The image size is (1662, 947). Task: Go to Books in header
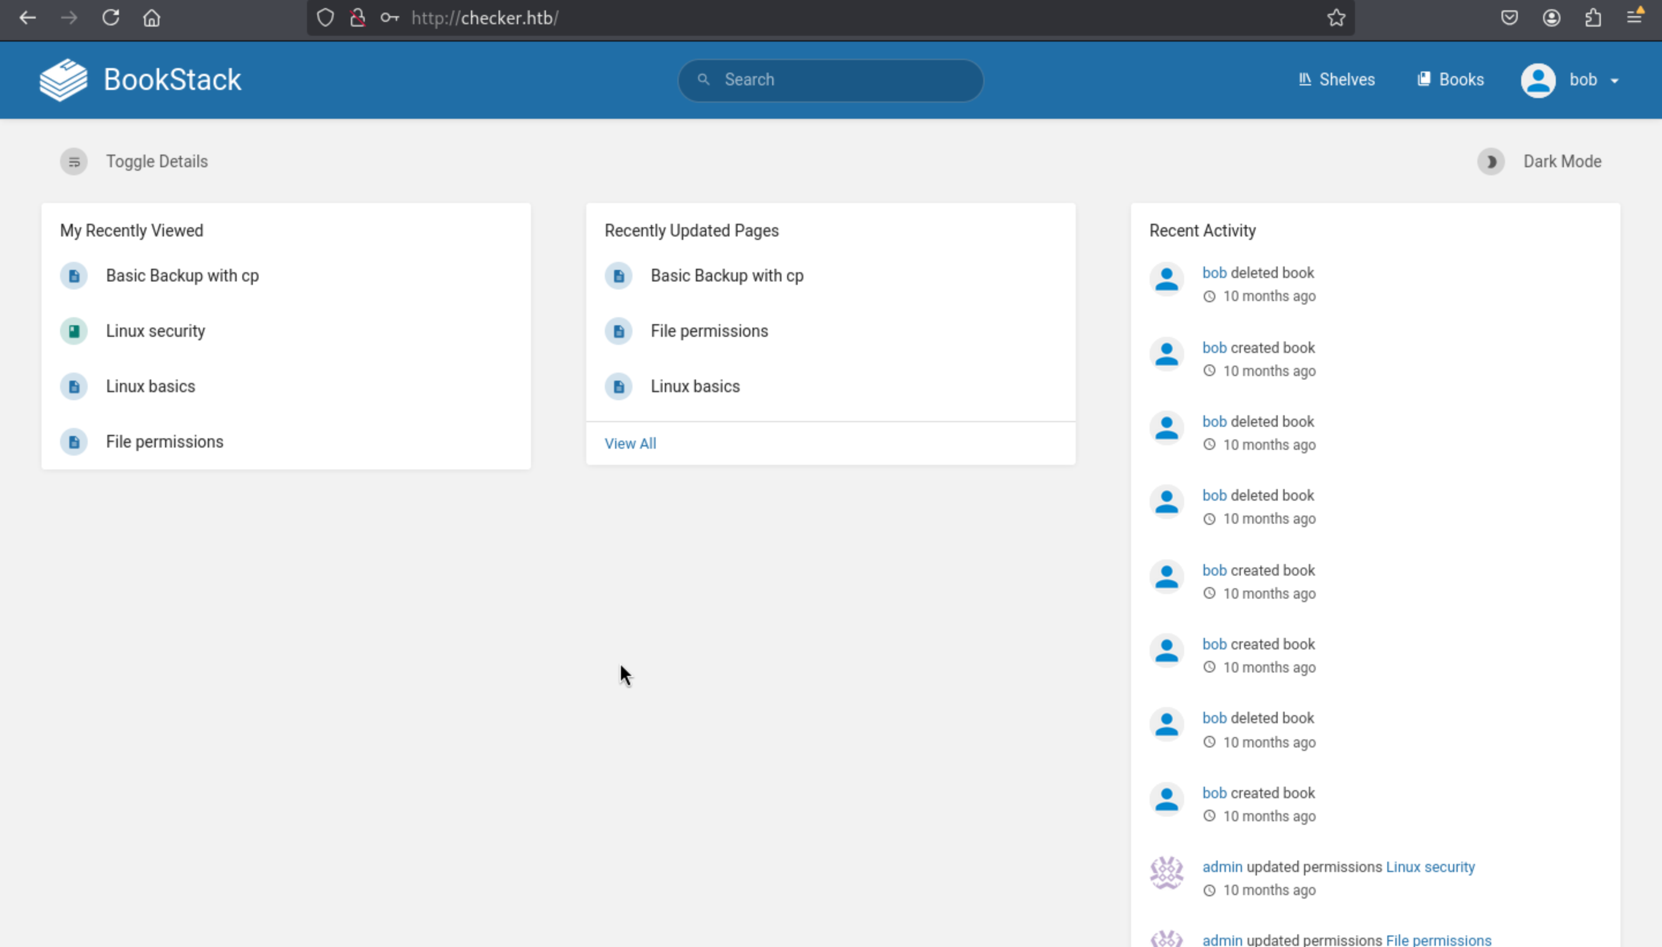tap(1451, 80)
